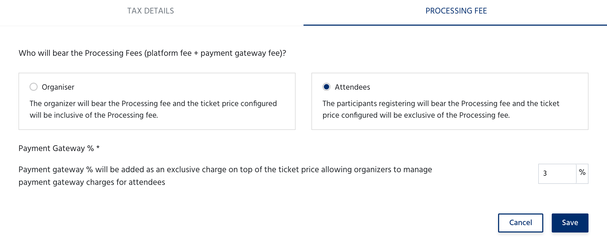Click the required asterisk after Payment Gateway %
This screenshot has width=607, height=237.
[x=98, y=147]
